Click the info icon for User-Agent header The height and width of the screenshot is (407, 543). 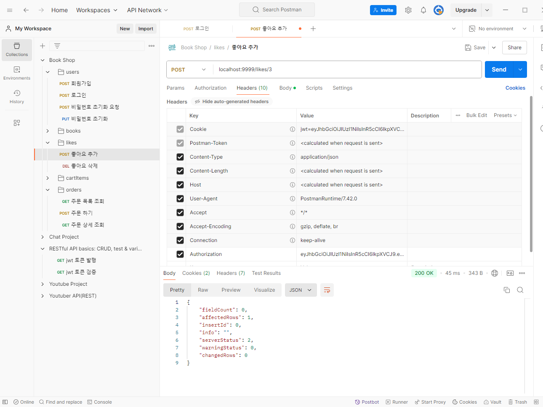point(292,199)
